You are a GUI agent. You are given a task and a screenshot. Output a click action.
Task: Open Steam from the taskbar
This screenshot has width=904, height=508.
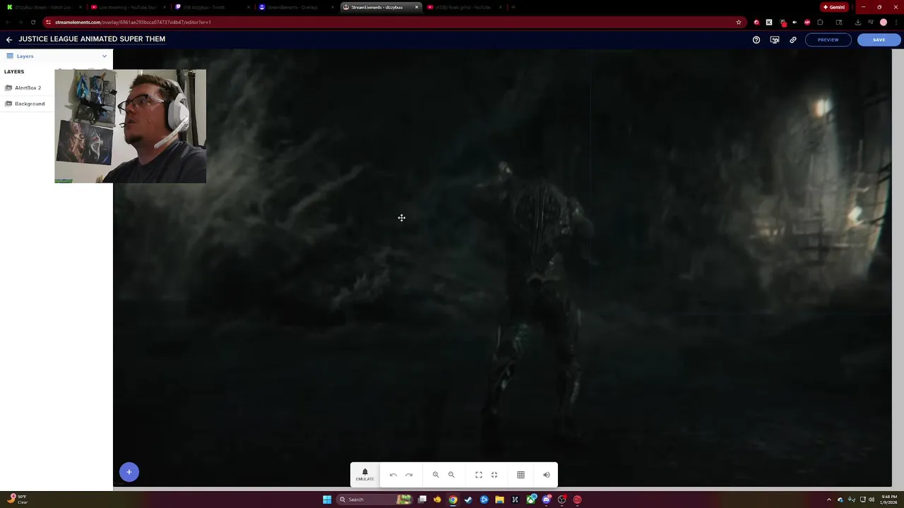[x=468, y=500]
